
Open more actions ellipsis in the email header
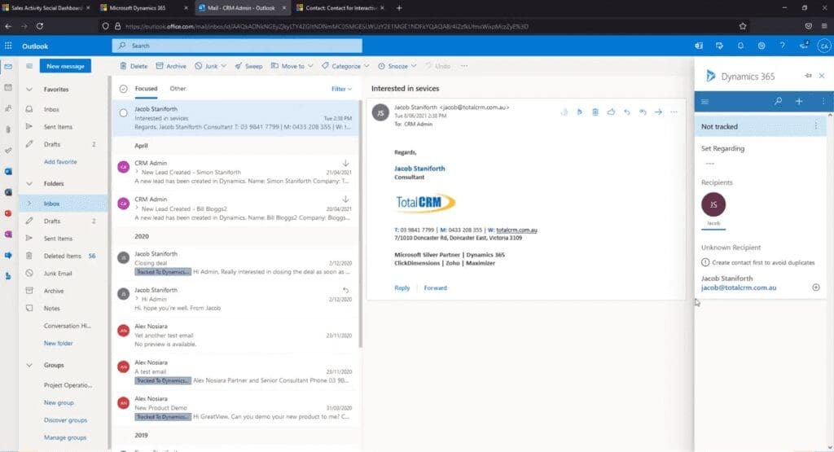pyautogui.click(x=674, y=112)
